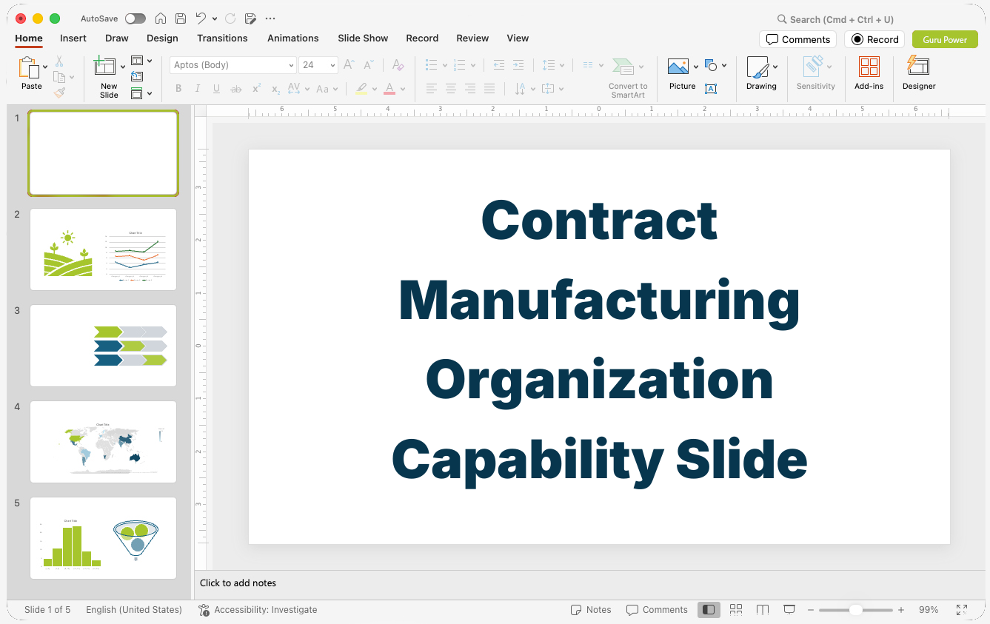Click the green Guru Power button

click(945, 39)
